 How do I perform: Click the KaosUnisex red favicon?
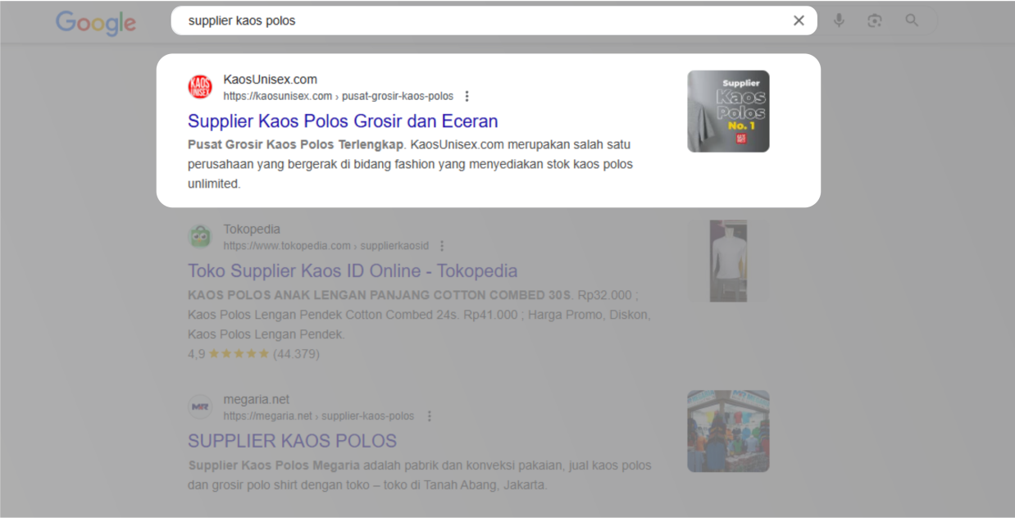click(200, 87)
